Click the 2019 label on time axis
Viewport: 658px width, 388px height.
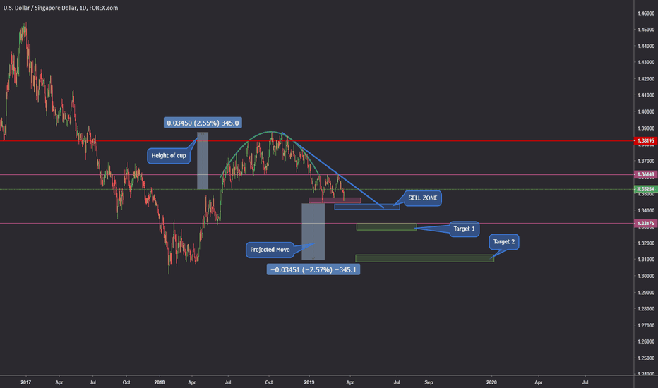coord(309,382)
